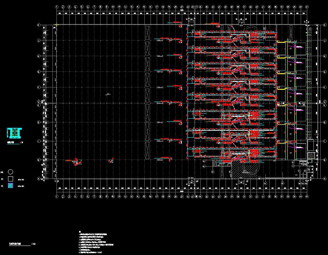Click the notes text block below drawing
This screenshot has width=328, height=255.
(x=96, y=243)
